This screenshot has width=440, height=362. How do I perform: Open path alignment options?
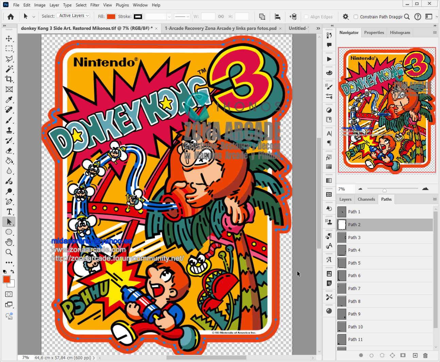tap(278, 17)
